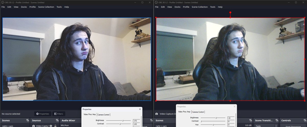Close left Properties dialog with X

click(x=140, y=109)
